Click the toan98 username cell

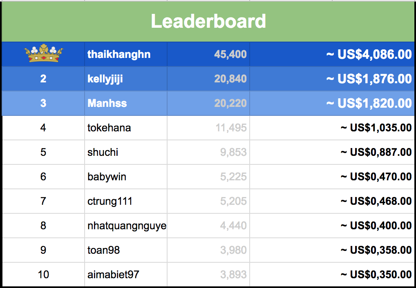103,250
